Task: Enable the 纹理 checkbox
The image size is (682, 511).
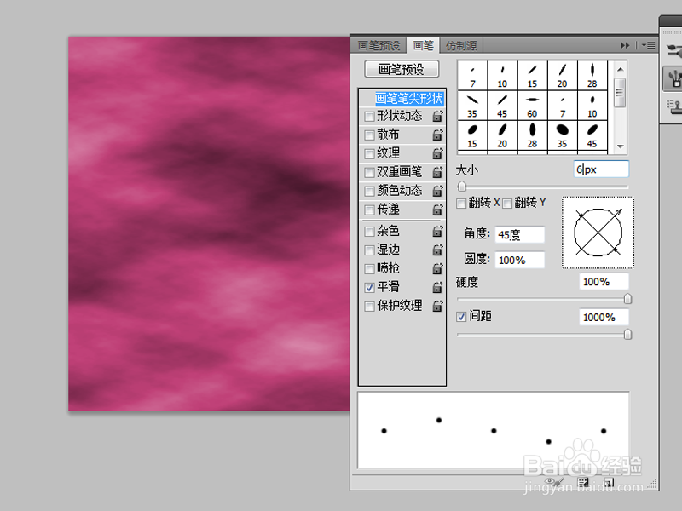Action: tap(369, 154)
